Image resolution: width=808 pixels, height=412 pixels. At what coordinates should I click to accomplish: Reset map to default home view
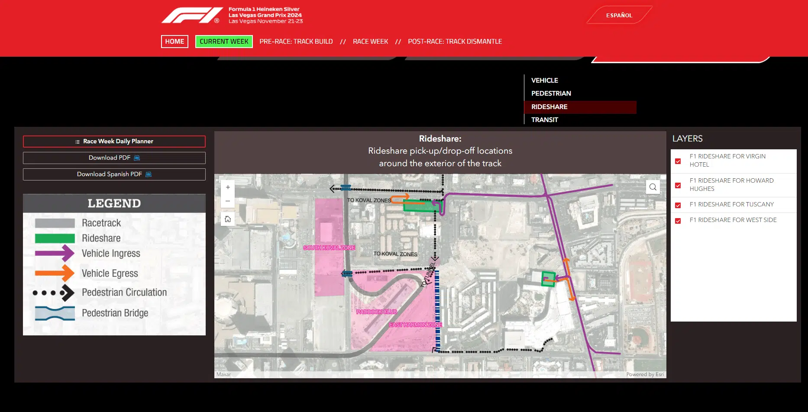[228, 219]
